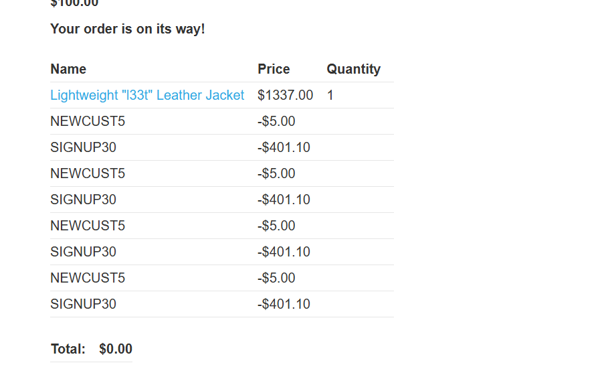The width and height of the screenshot is (604, 375).
Task: Click the Name column header
Action: [x=68, y=69]
